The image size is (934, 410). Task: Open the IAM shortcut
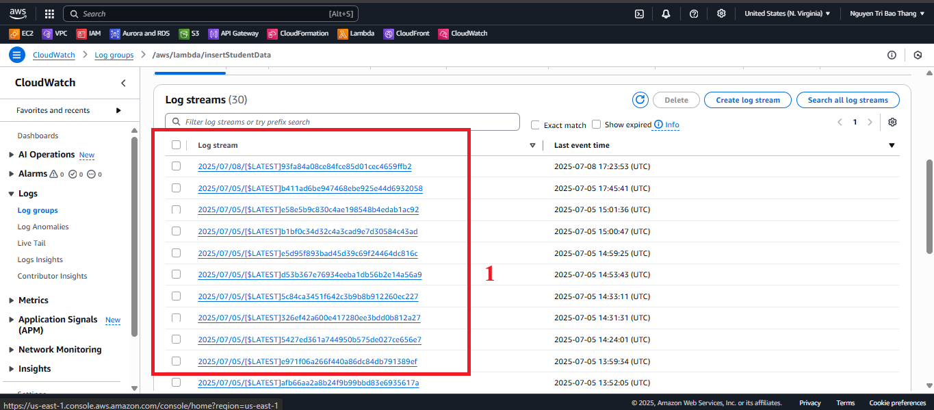tap(88, 34)
